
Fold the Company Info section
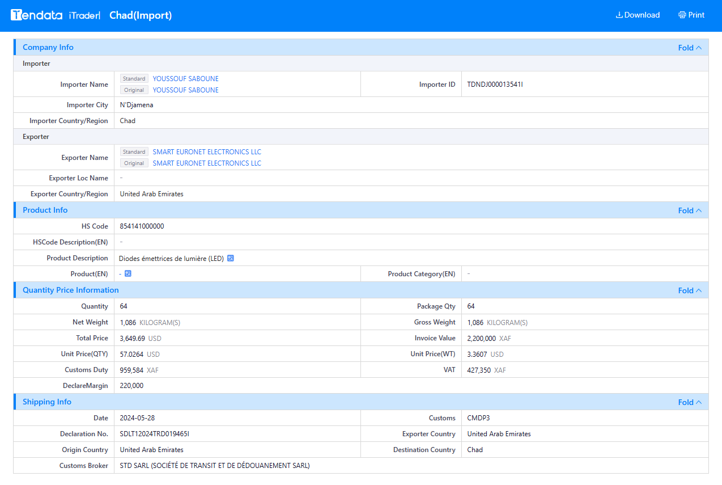coord(690,48)
